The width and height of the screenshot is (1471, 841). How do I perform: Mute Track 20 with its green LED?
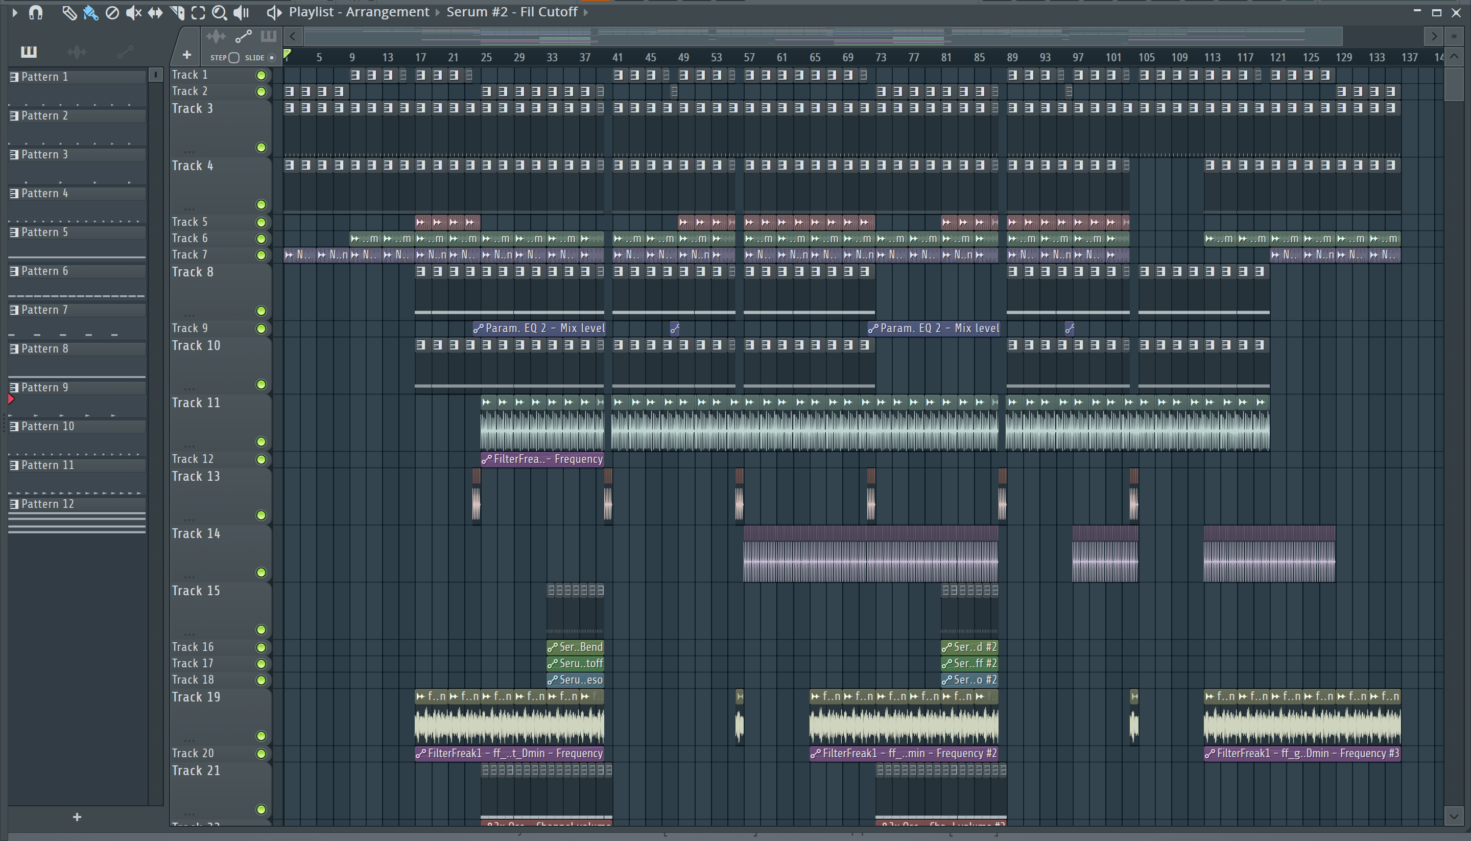[x=261, y=754]
